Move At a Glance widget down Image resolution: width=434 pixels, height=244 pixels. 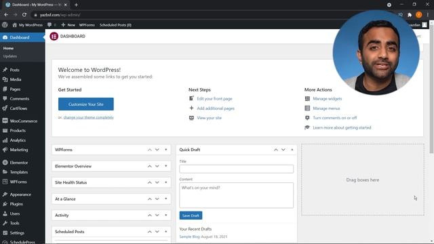click(x=157, y=199)
